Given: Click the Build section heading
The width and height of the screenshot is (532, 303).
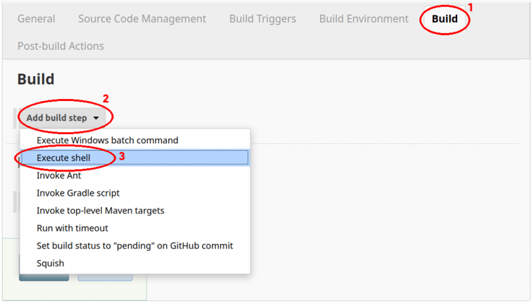Looking at the screenshot, I should 36,80.
